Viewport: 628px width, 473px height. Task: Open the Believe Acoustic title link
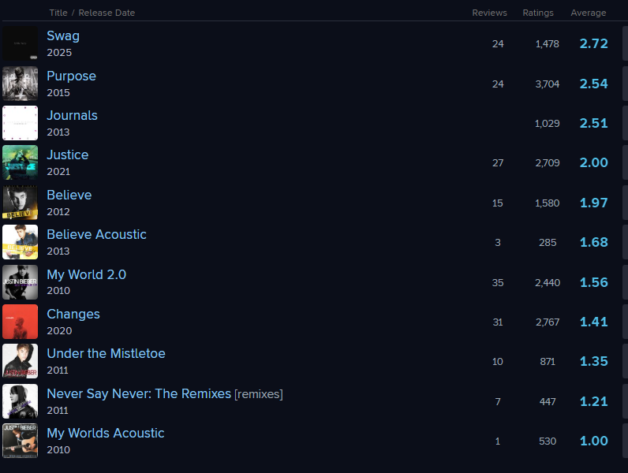[x=96, y=234]
